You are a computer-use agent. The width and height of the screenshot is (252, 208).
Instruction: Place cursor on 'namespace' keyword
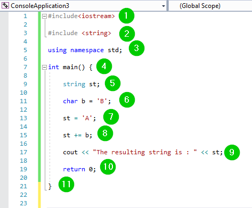point(87,50)
